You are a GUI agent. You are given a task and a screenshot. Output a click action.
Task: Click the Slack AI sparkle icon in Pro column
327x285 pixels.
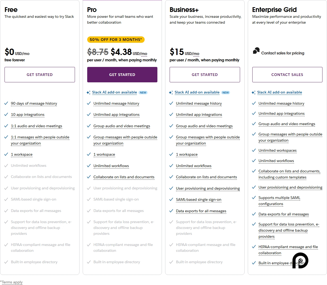(89, 92)
